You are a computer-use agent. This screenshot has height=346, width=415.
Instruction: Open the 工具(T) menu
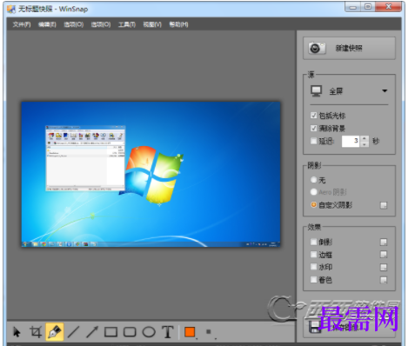click(127, 24)
